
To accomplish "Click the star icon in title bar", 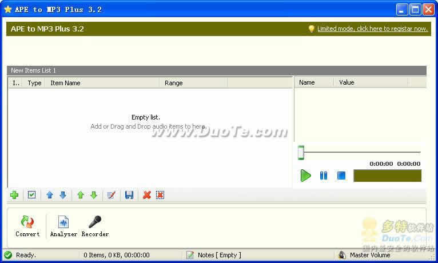I will click(8, 9).
